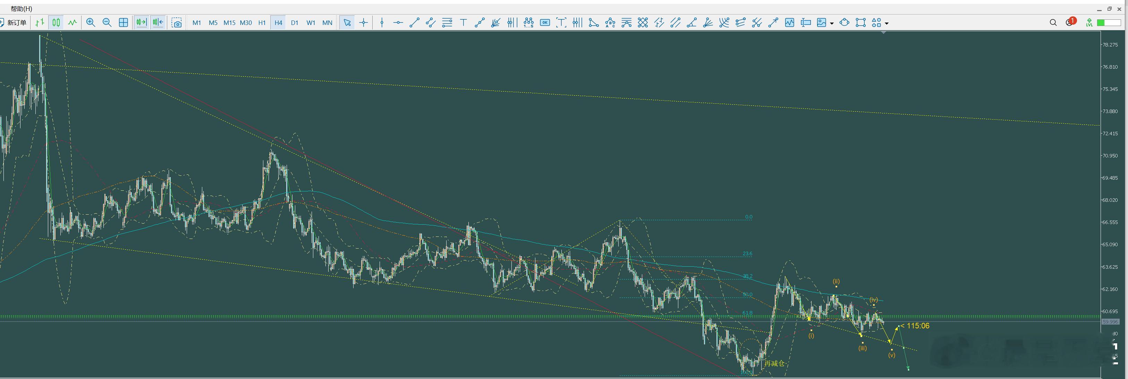Select the crosshair cursor tool
Image resolution: width=1128 pixels, height=379 pixels.
363,23
